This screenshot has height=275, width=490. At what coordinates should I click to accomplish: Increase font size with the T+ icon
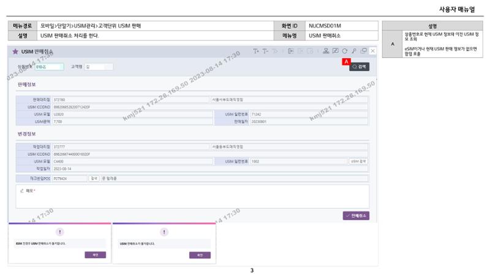[x=255, y=51]
